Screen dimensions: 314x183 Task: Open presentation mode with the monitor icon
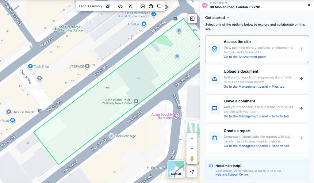click(159, 6)
